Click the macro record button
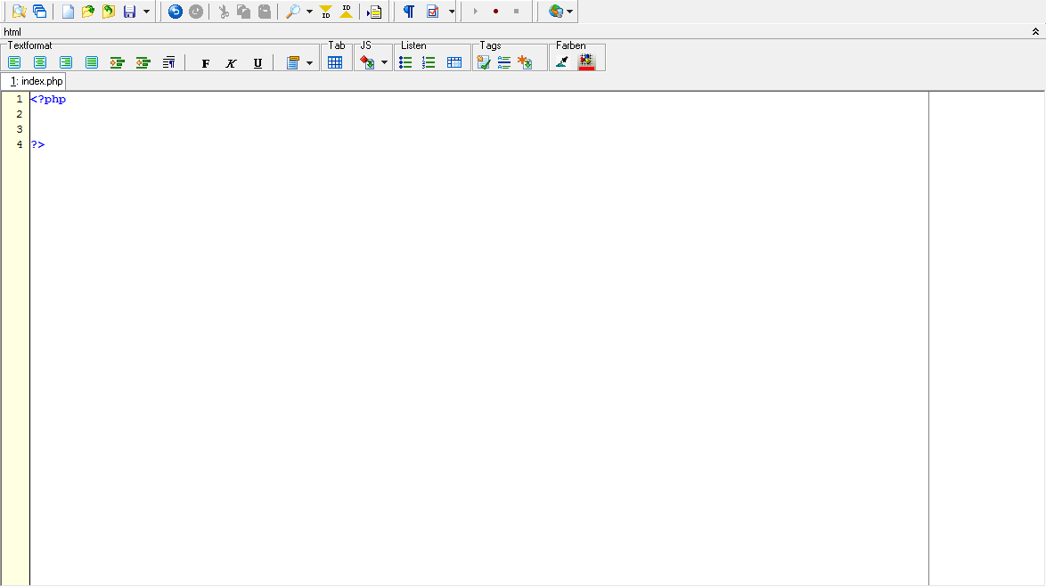The image size is (1046, 587). (495, 12)
